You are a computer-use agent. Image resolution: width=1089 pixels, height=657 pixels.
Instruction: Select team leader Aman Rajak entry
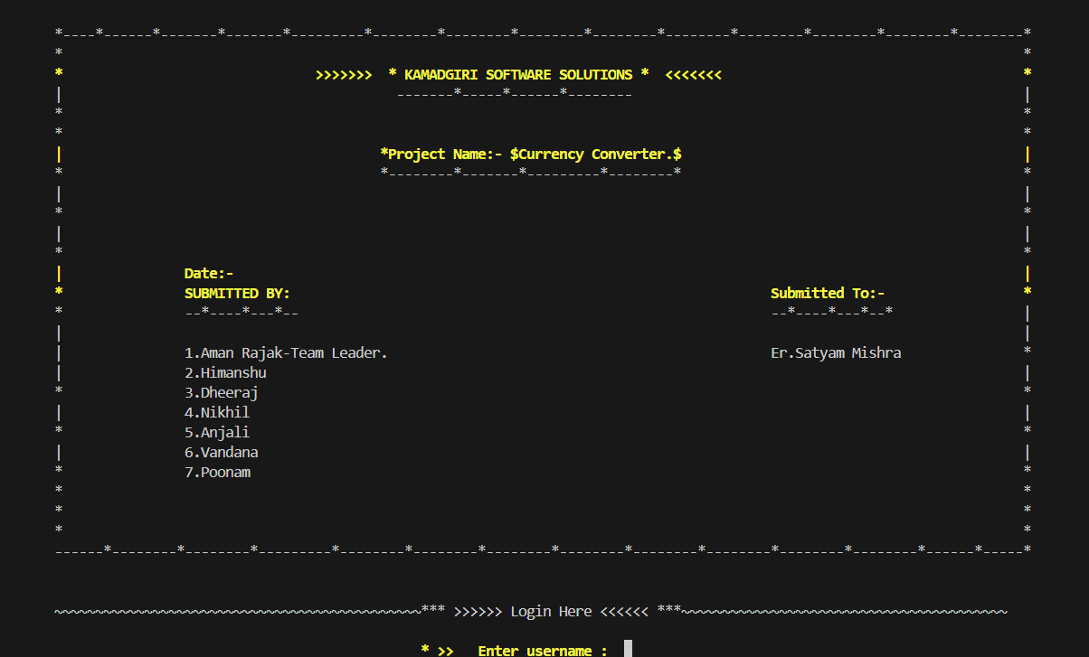(x=286, y=353)
